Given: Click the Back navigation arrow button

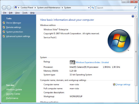Looking at the screenshot, I should point(4,7).
